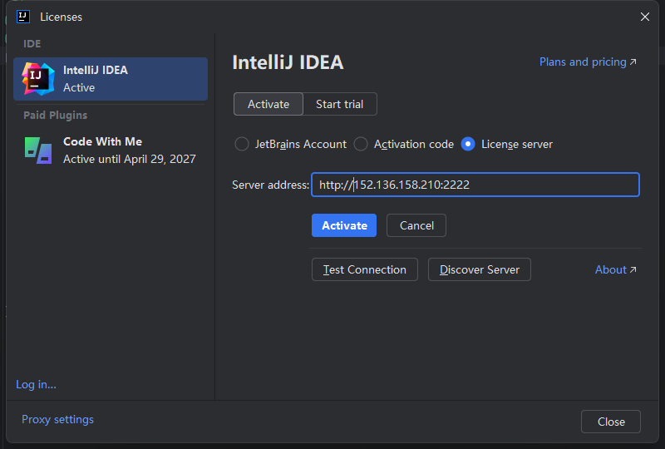The height and width of the screenshot is (449, 665).
Task: Close the Licenses dialog with the X
Action: (645, 17)
